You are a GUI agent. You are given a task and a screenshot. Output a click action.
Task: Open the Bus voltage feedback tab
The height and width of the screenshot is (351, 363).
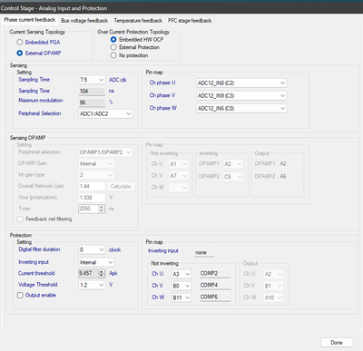[84, 21]
